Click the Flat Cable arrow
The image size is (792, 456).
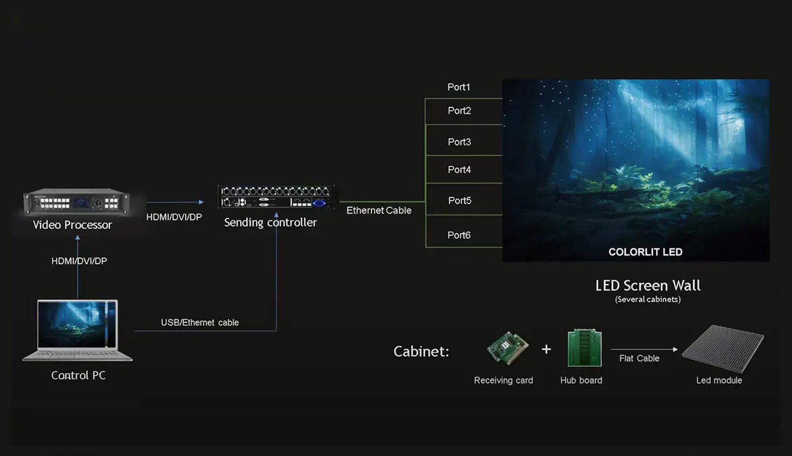tap(644, 350)
